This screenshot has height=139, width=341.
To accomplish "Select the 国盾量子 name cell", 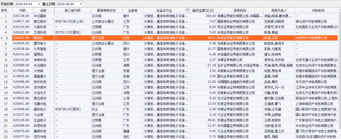I will (x=44, y=76).
